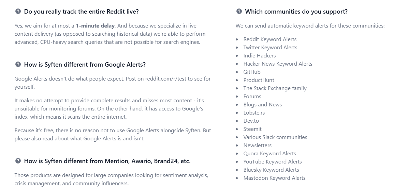Open Various Slack communities entry
This screenshot has width=393, height=190.
[x=275, y=137]
